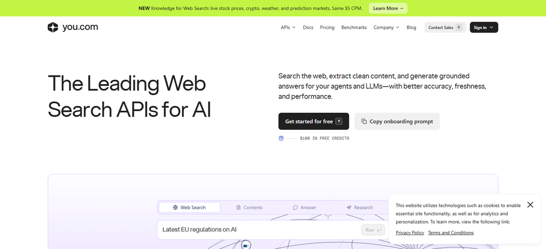Close the cookie notice with X

coord(530,204)
